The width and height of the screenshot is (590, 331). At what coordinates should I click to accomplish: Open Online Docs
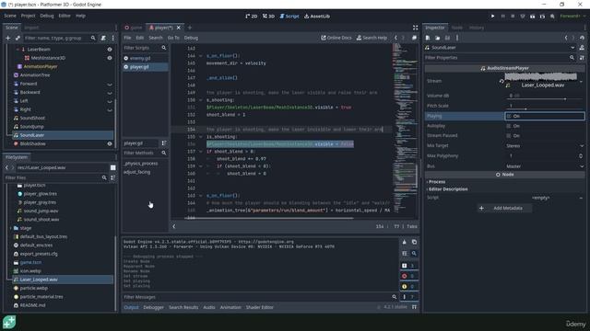pyautogui.click(x=336, y=38)
